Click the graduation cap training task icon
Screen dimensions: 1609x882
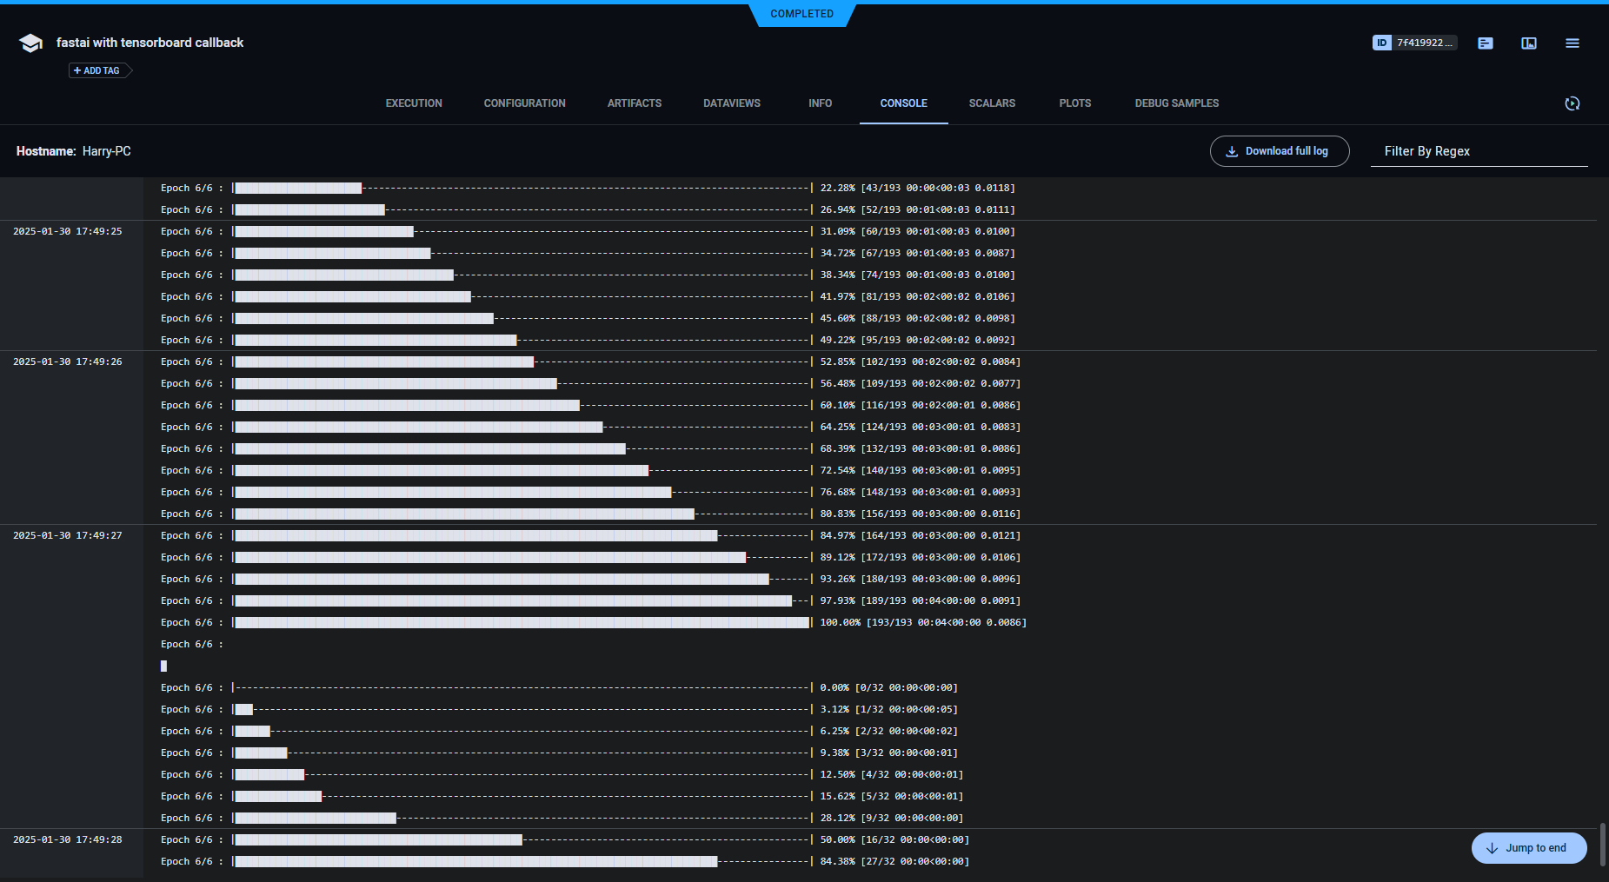[30, 43]
